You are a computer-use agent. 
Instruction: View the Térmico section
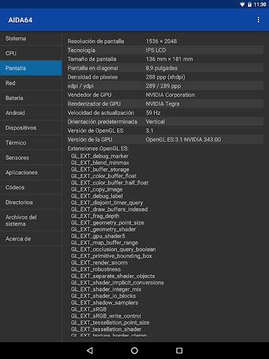tap(31, 142)
